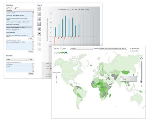Click the map pan navigation control
149x122 pixels.
141,59
